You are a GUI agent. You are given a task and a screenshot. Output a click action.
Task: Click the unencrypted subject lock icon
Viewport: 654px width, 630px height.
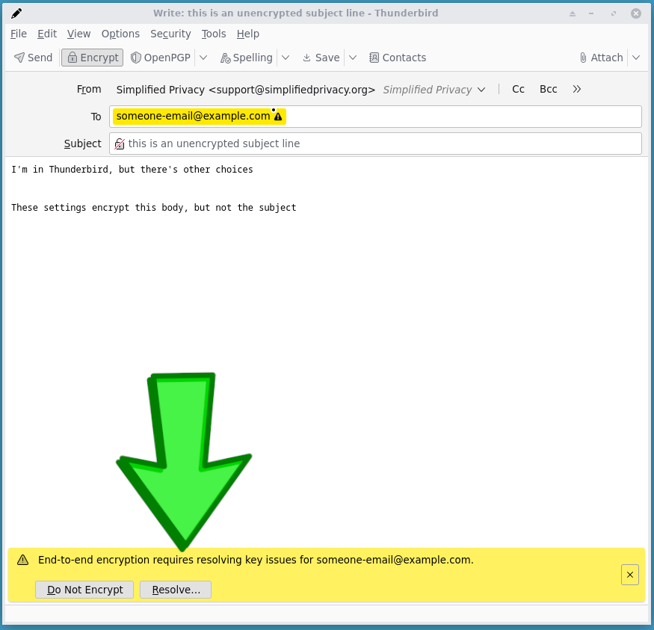tap(120, 143)
